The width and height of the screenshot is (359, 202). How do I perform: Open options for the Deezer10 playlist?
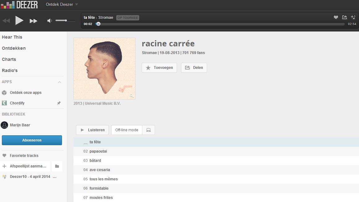pyautogui.click(x=55, y=177)
